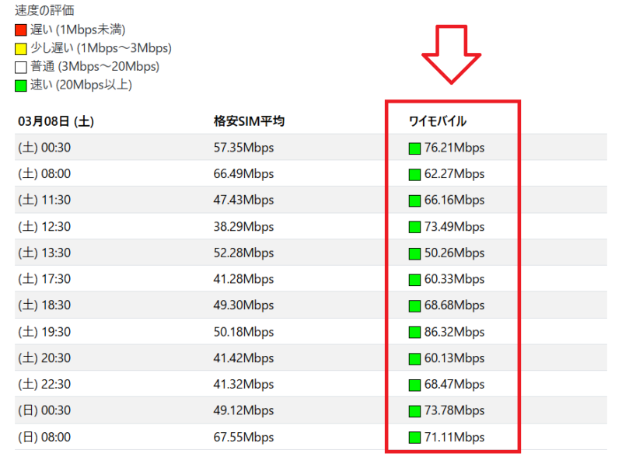Select the (土) 17:30 time cell
The width and height of the screenshot is (622, 457).
pyautogui.click(x=44, y=279)
